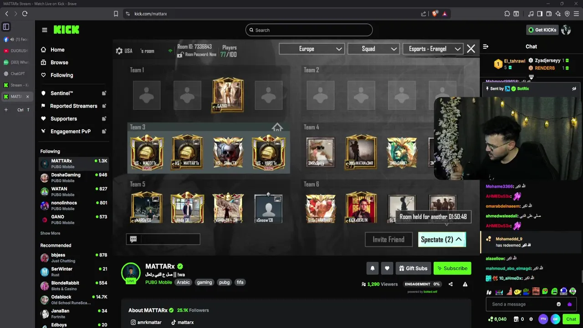Click the fifa stream tag

point(240,282)
